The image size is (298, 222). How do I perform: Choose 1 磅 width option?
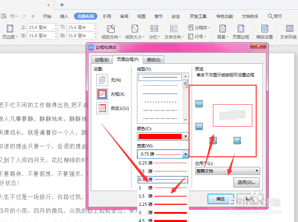[163, 188]
